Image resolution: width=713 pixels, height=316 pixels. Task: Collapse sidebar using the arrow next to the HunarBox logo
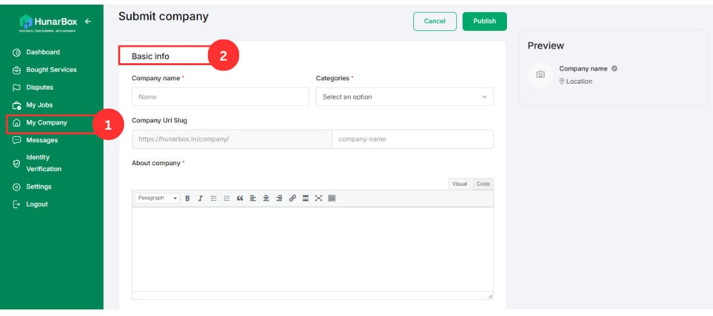tap(88, 21)
